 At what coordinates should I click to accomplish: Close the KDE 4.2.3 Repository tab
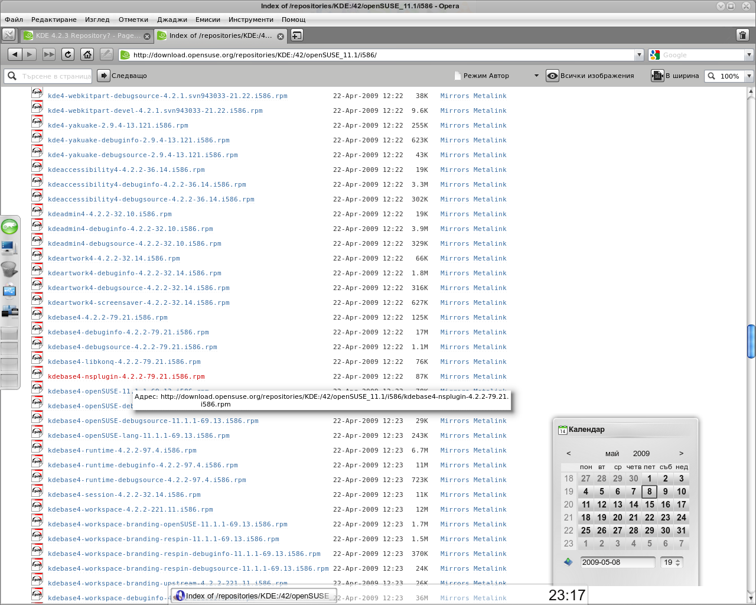tap(147, 36)
